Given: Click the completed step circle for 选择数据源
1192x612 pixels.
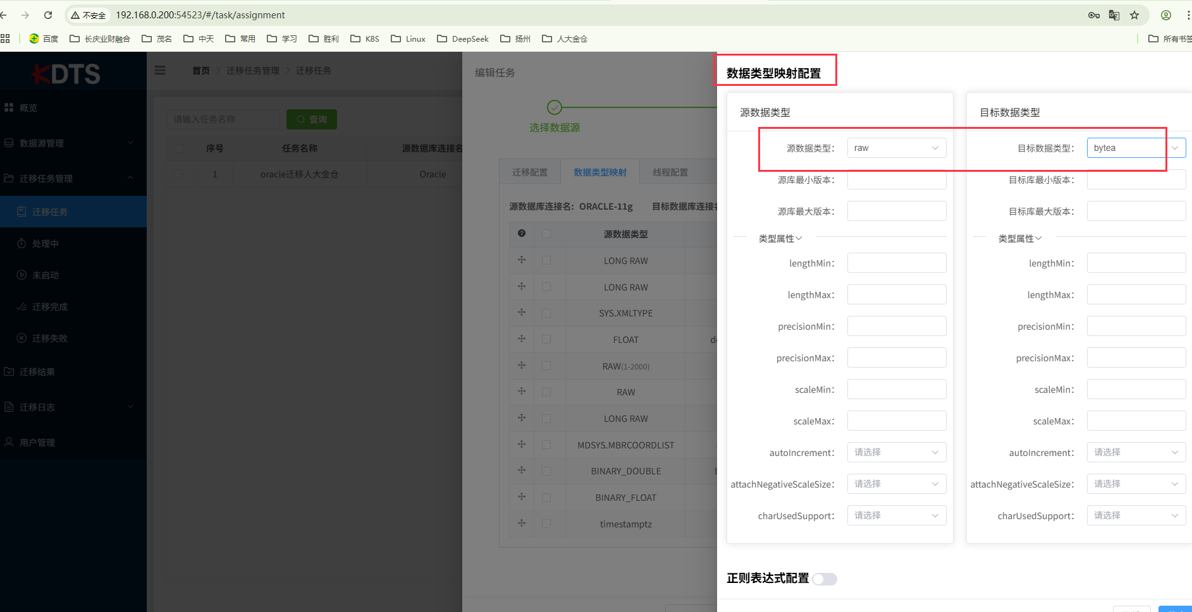Looking at the screenshot, I should pyautogui.click(x=555, y=107).
